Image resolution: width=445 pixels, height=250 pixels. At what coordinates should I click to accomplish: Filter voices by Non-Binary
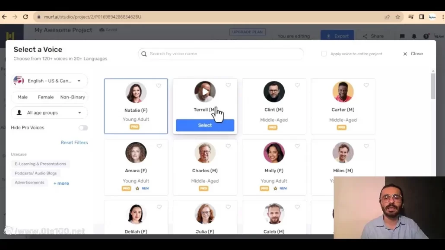(72, 97)
